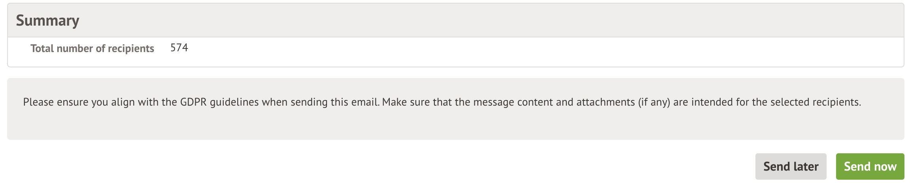Click the word GDPR in the notice
The width and height of the screenshot is (910, 186).
(x=193, y=102)
